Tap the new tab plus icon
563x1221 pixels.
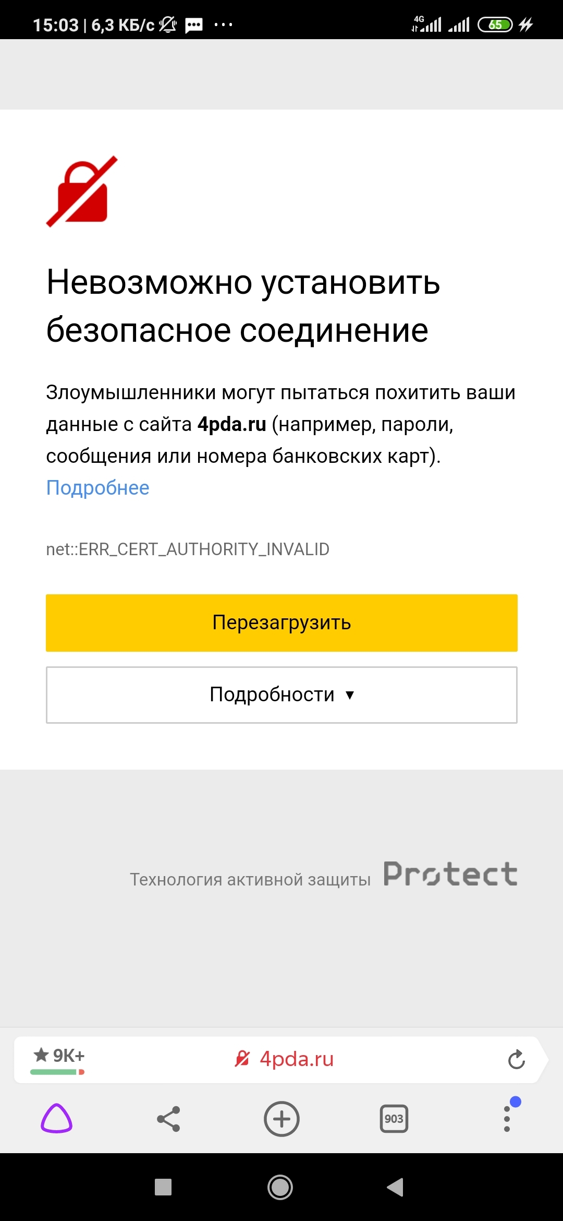(281, 1119)
